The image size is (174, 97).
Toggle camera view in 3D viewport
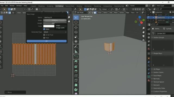pyautogui.click(x=144, y=36)
